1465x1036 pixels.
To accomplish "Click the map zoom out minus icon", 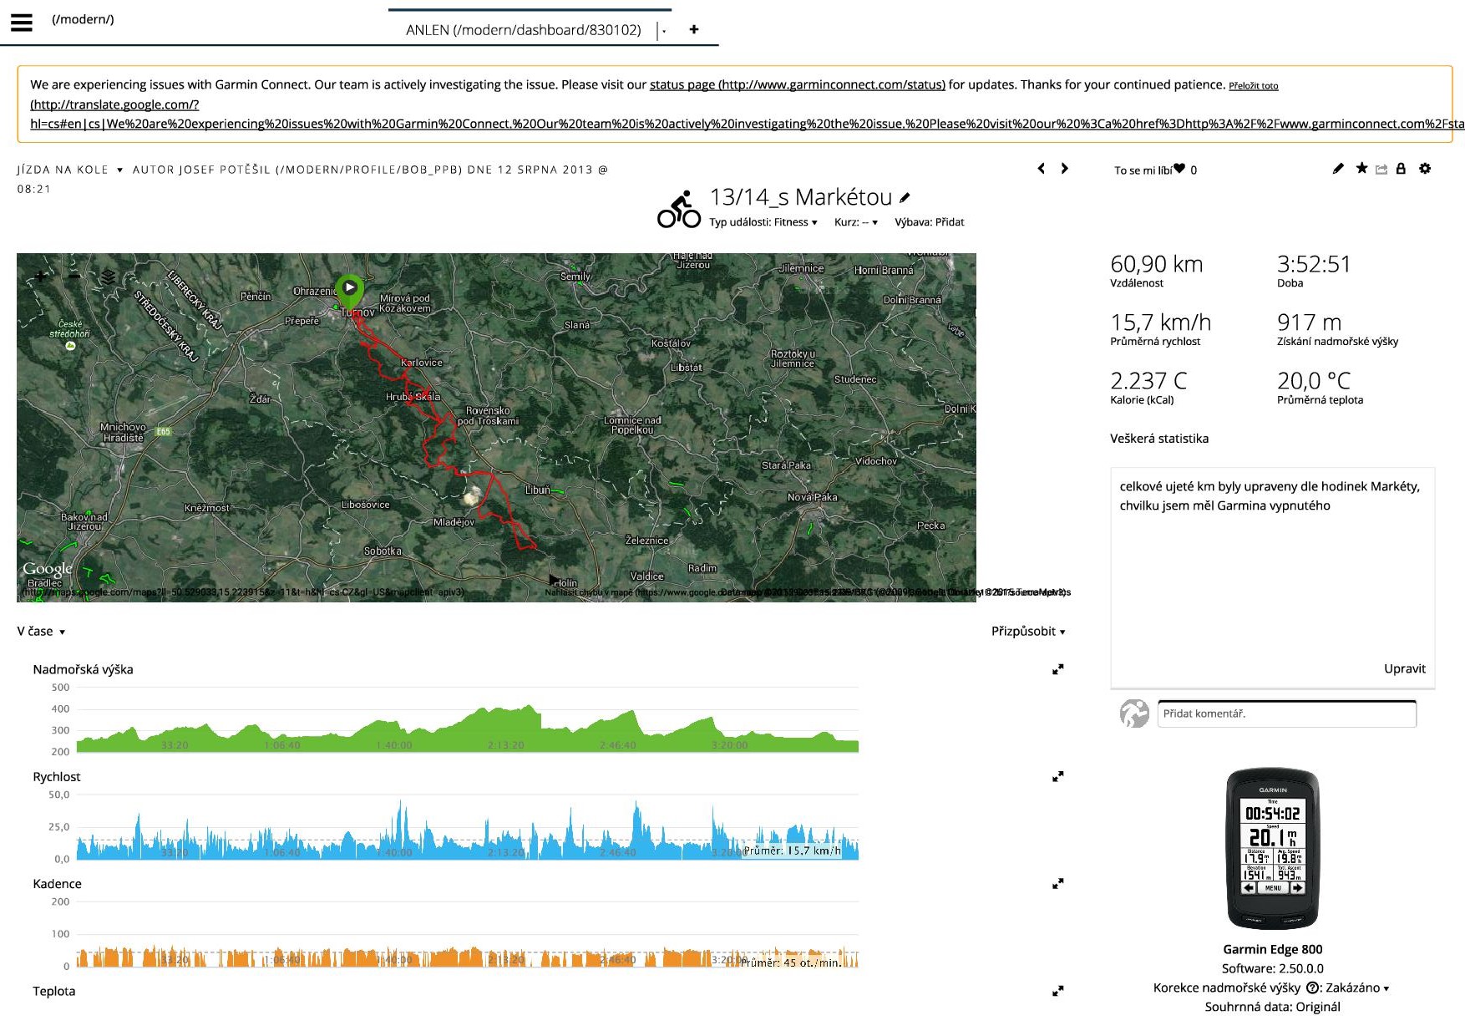I will 75,277.
